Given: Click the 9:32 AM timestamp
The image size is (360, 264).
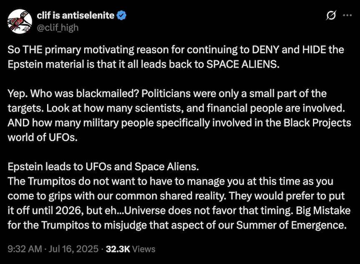Looking at the screenshot, I should (25, 249).
